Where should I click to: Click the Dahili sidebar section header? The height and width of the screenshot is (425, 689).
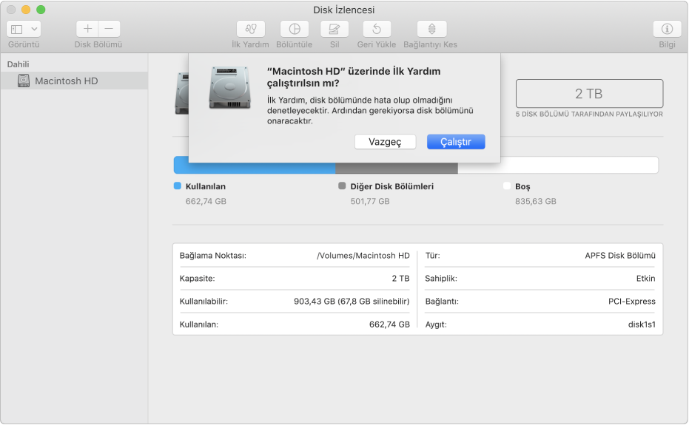coord(18,64)
